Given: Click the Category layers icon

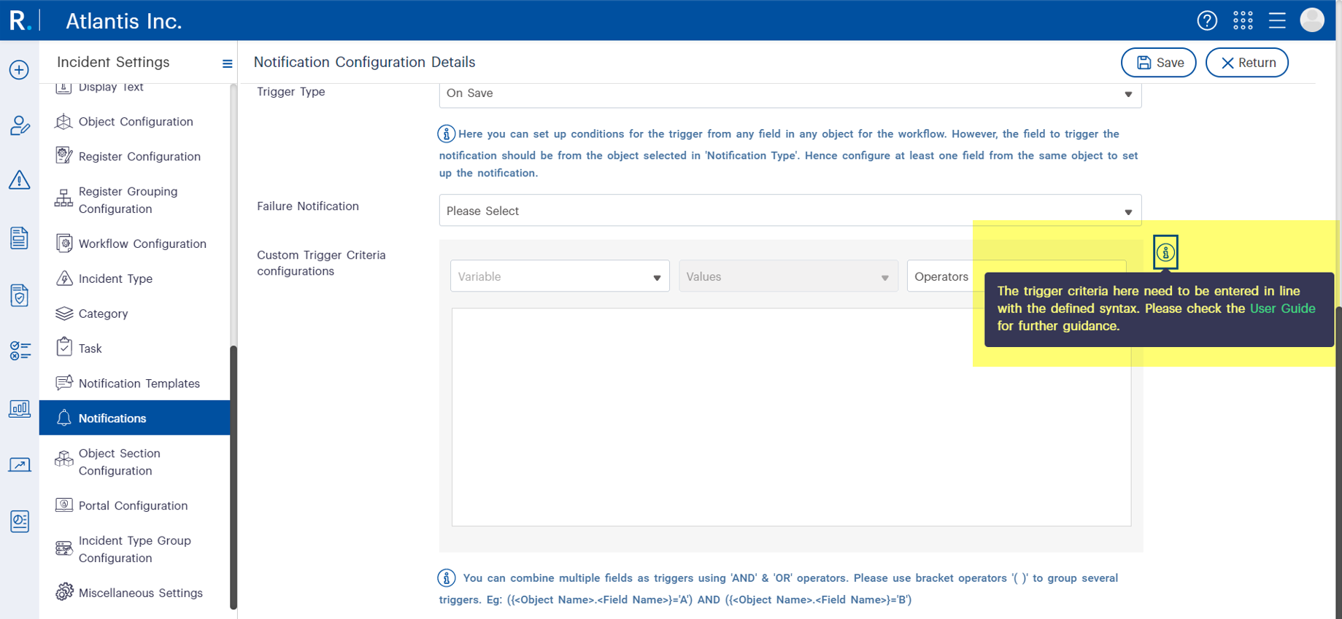Looking at the screenshot, I should pos(64,314).
